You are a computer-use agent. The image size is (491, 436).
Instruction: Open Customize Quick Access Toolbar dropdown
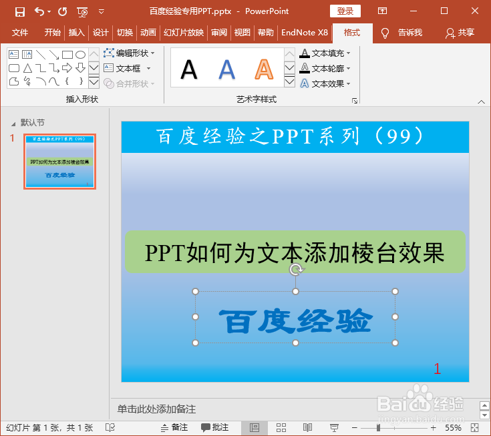click(101, 12)
